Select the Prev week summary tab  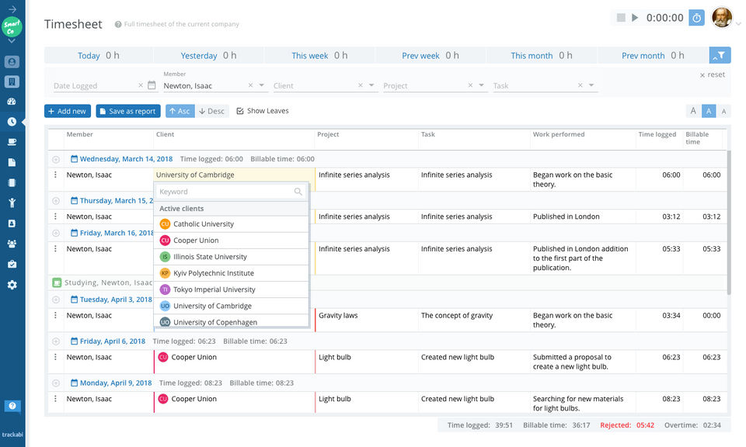pyautogui.click(x=430, y=56)
